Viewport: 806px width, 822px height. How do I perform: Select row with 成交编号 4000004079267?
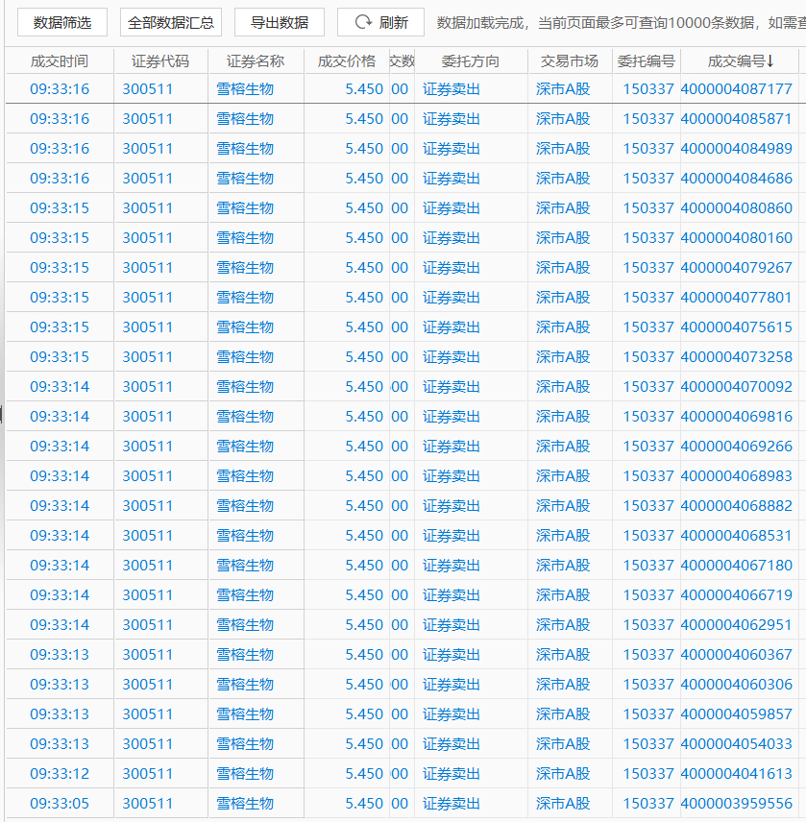(x=403, y=268)
